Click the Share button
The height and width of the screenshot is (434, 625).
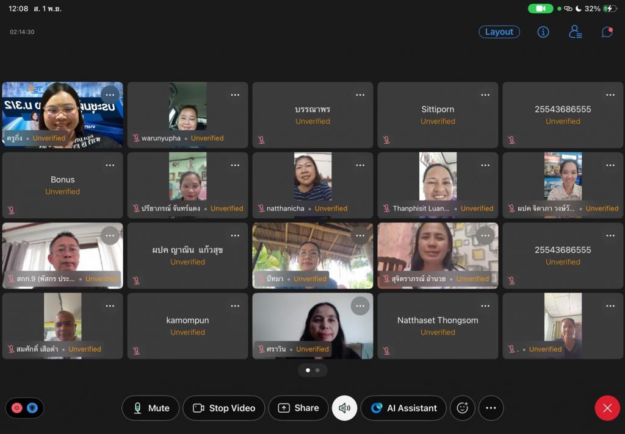coord(298,408)
